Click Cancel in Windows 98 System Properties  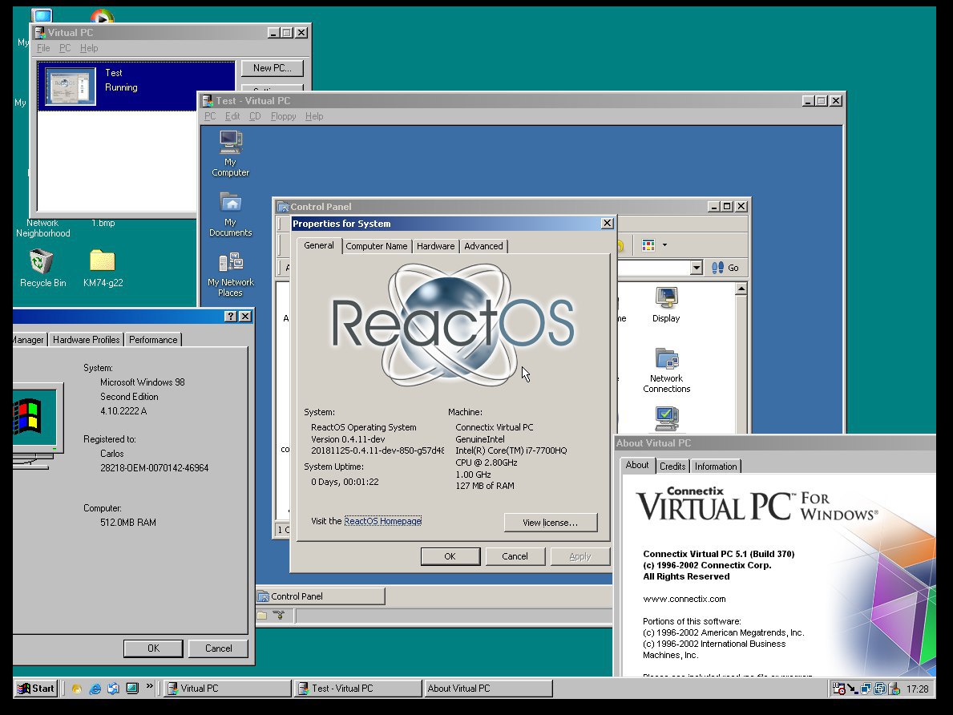pyautogui.click(x=218, y=648)
